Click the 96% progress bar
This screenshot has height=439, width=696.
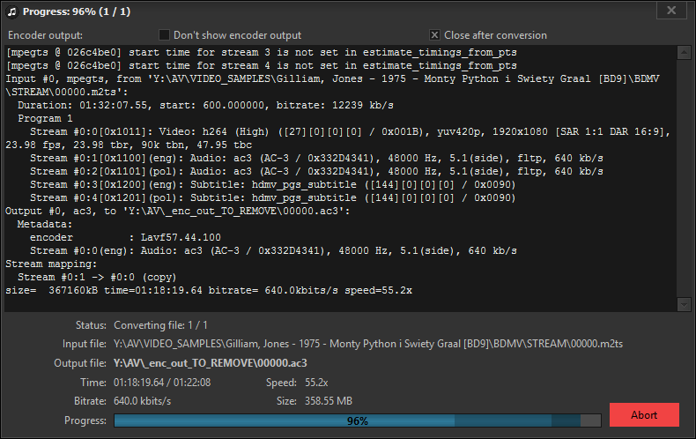pyautogui.click(x=358, y=420)
